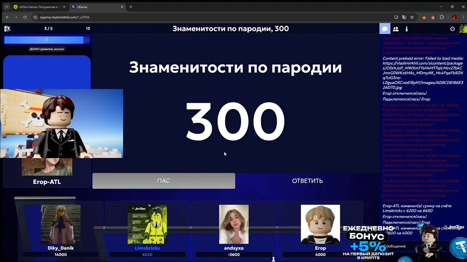Translate this page icon
This screenshot has height=262, width=467.
coord(404,17)
